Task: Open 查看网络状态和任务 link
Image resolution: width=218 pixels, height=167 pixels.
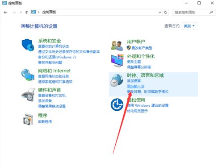Action: (x=54, y=76)
